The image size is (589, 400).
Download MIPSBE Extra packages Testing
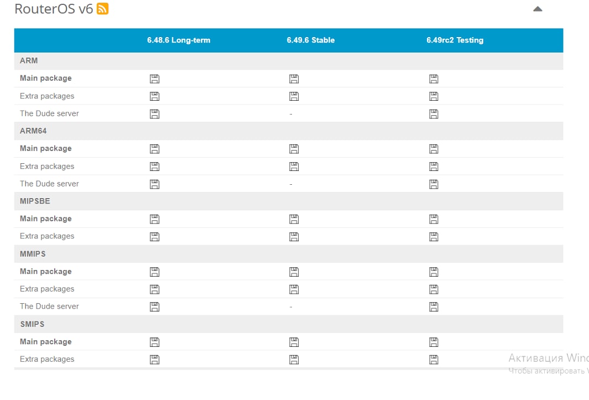point(434,237)
